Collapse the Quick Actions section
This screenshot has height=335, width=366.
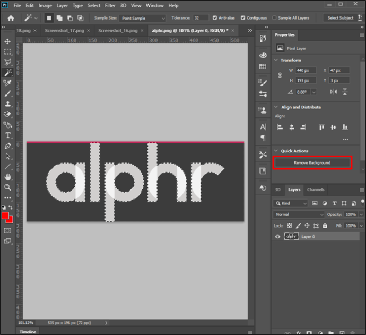pos(276,151)
